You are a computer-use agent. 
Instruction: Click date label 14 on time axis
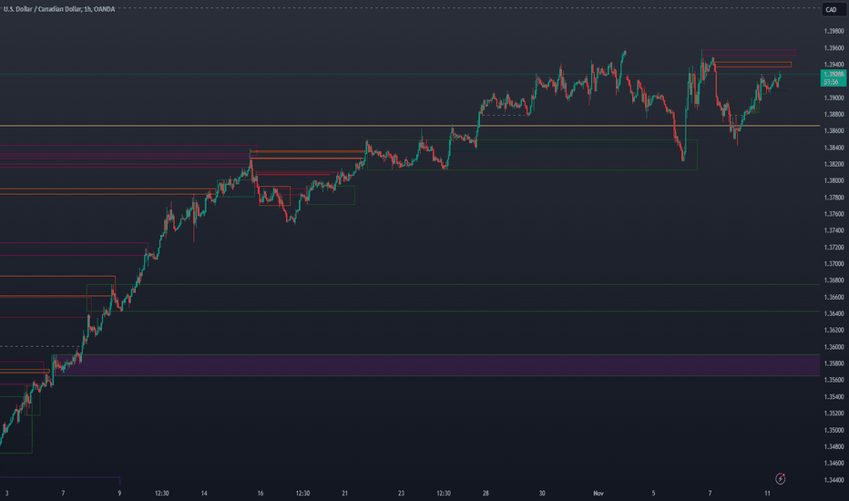pos(204,494)
